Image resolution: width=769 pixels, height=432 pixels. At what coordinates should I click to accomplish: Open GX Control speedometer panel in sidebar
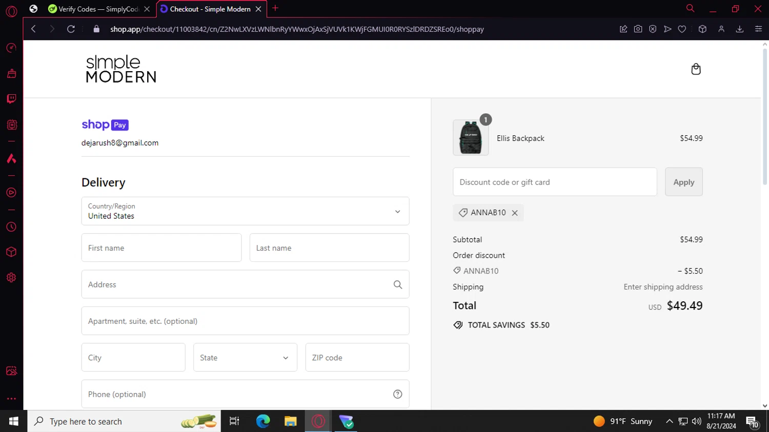11,48
